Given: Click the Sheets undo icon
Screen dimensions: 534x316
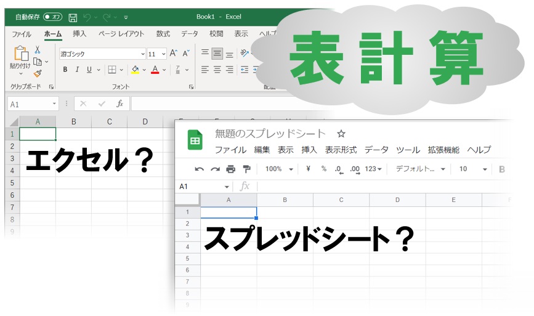Looking at the screenshot, I should (x=199, y=169).
